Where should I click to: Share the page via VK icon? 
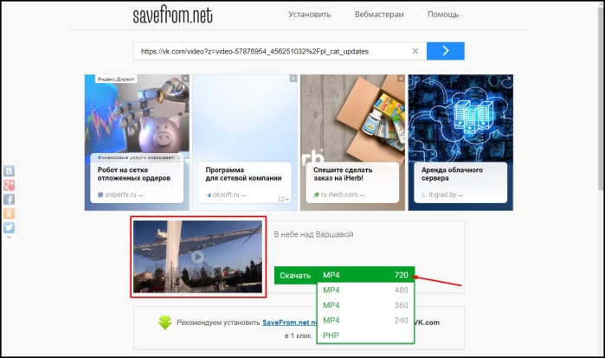pos(9,170)
